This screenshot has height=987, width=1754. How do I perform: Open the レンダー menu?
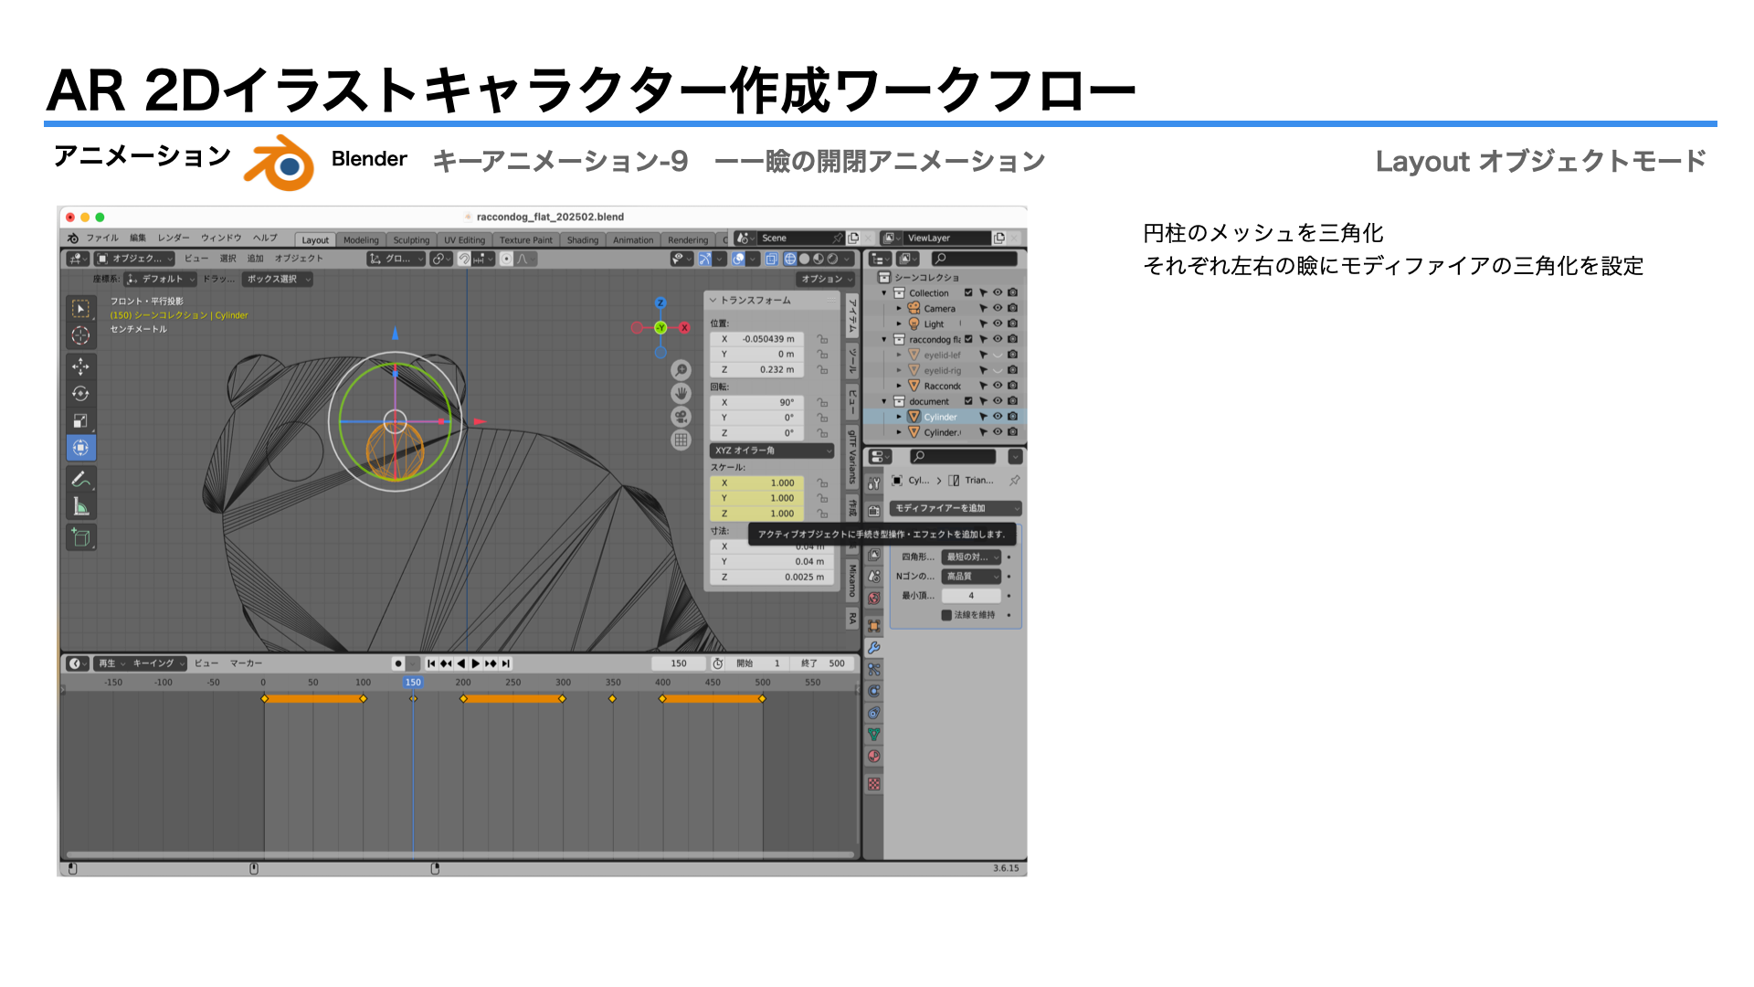[174, 239]
